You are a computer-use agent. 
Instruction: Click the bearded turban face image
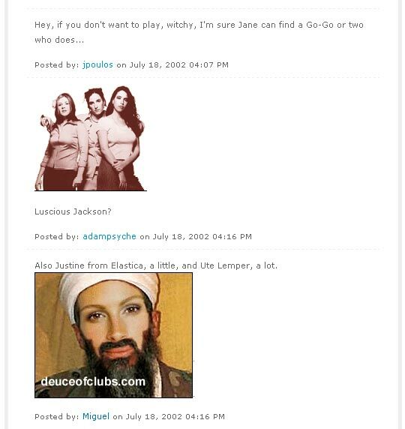(x=113, y=335)
